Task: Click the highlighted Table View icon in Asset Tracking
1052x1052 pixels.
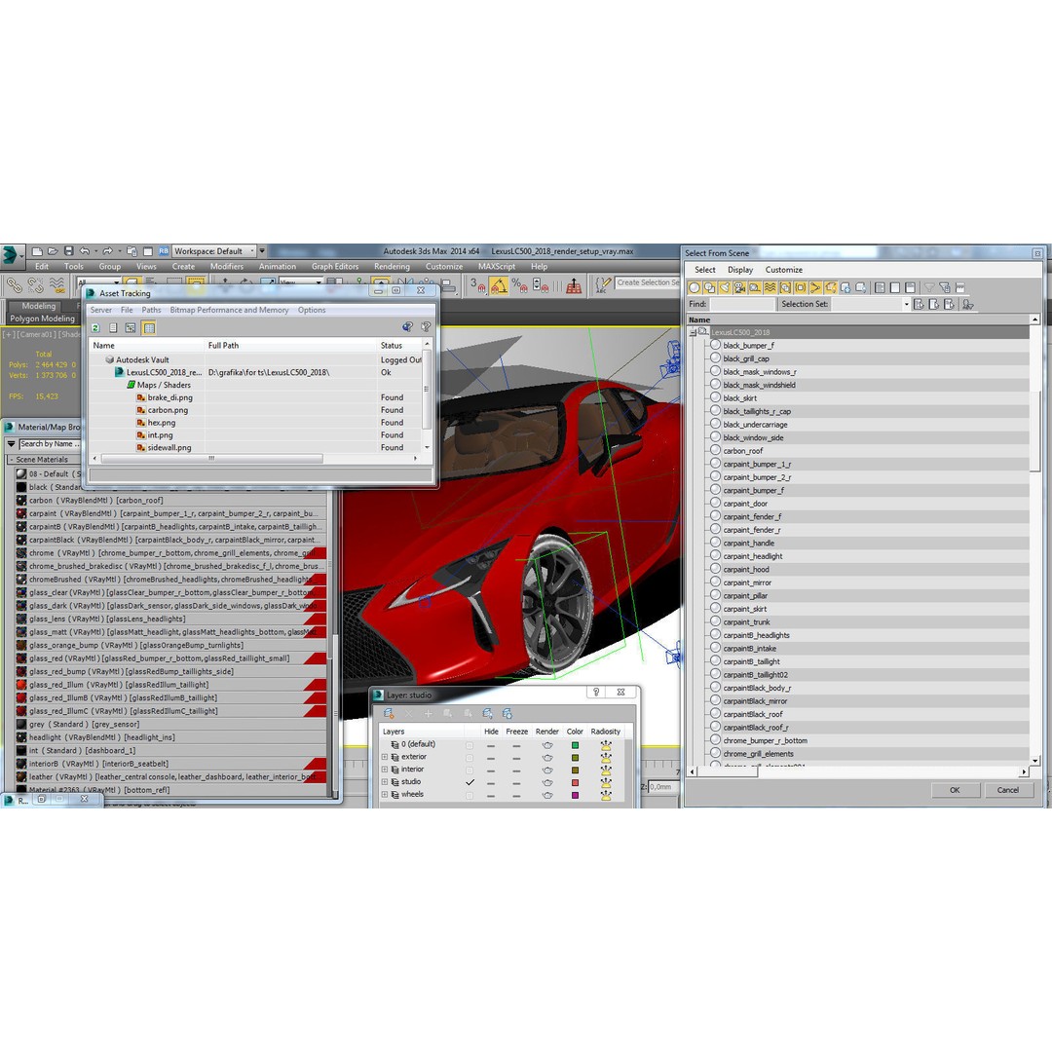Action: click(x=149, y=328)
